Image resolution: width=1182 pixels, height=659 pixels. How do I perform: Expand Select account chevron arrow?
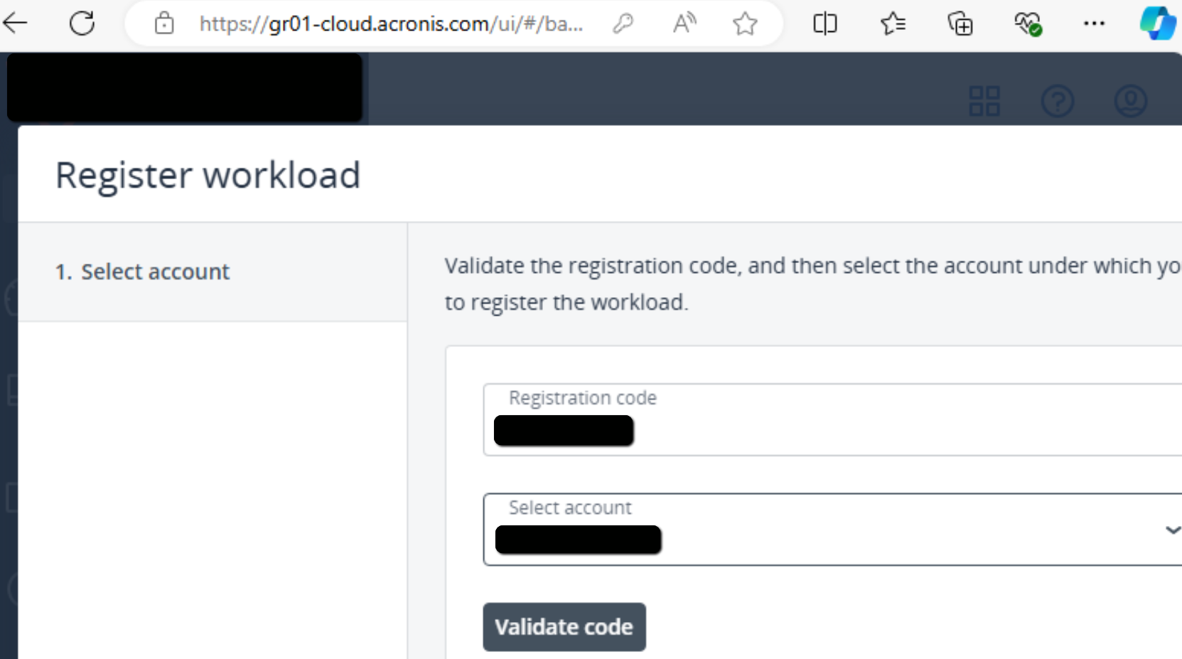pos(1173,530)
